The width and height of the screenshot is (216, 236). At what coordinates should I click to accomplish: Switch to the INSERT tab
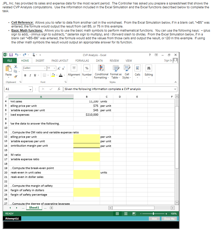click(40, 61)
